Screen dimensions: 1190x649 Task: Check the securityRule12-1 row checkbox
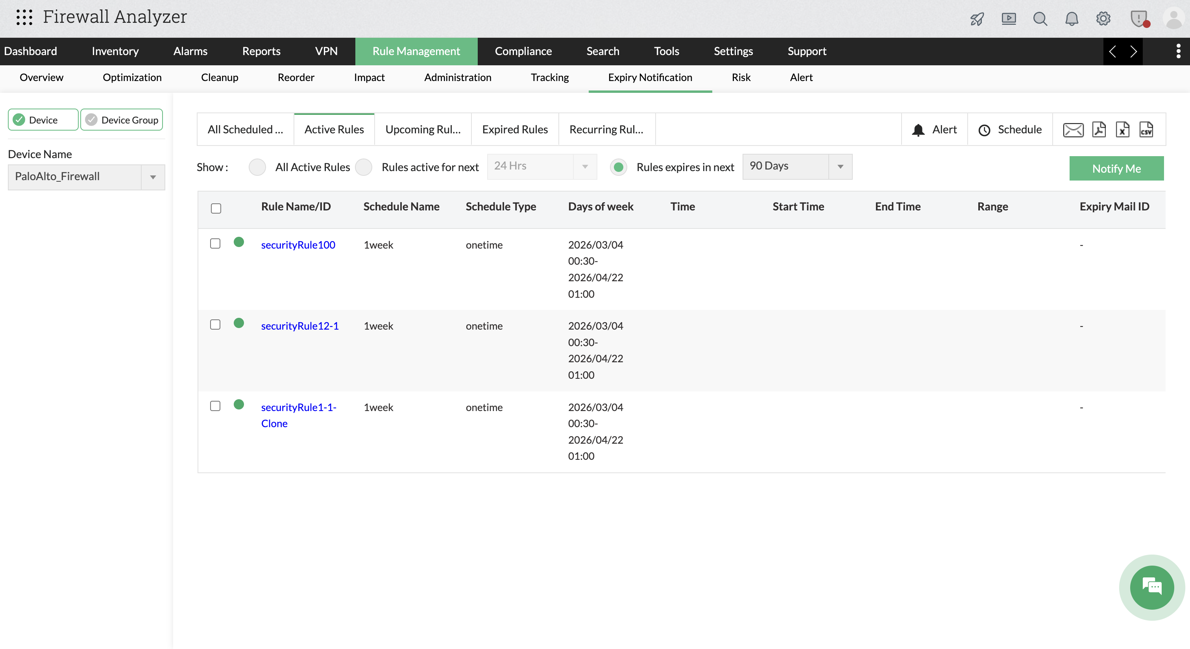pyautogui.click(x=215, y=324)
